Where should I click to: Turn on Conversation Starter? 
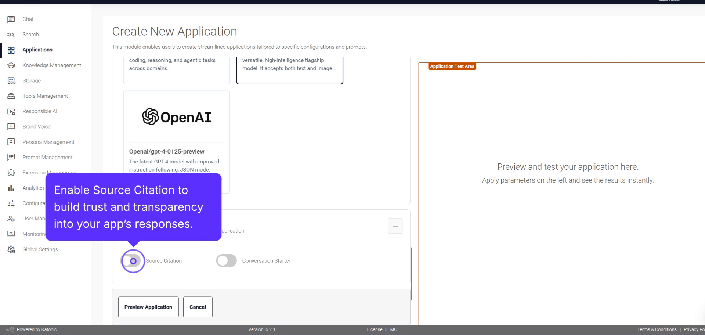click(x=226, y=260)
